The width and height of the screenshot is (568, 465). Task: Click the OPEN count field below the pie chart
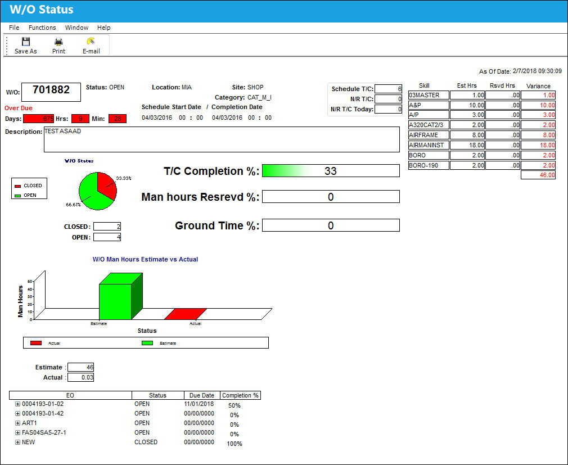click(107, 237)
